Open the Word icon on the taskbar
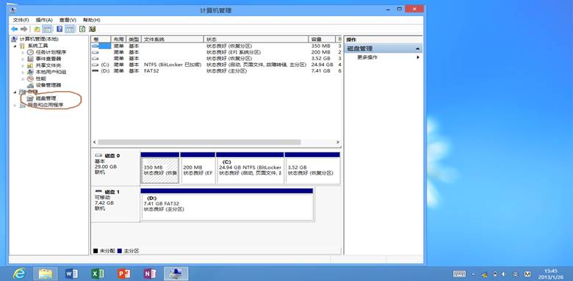 tap(71, 274)
